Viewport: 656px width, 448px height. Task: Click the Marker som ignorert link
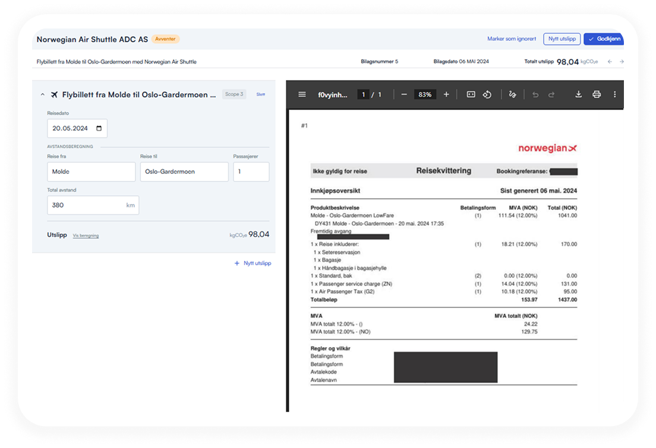(511, 39)
